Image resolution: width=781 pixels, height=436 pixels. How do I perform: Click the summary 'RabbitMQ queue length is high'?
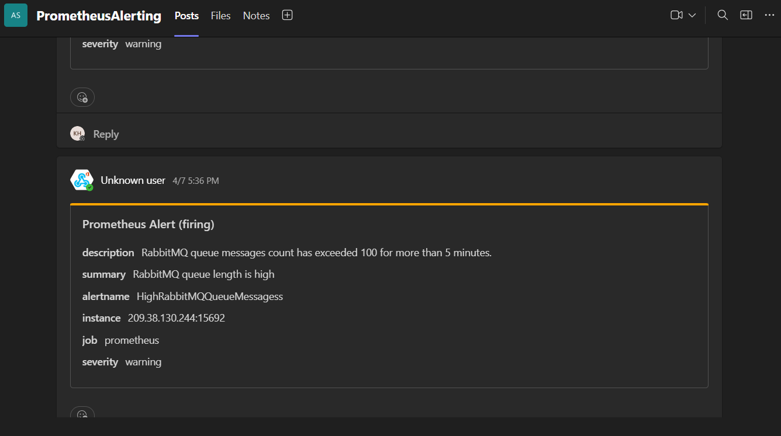click(x=203, y=274)
